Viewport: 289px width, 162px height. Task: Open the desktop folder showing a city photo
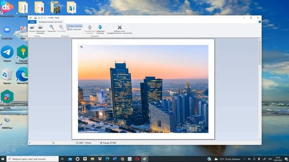[x=56, y=8]
